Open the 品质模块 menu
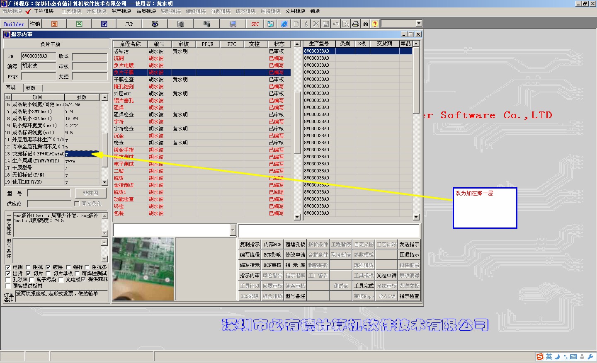Viewport: 597px width, 363px height. 146,11
